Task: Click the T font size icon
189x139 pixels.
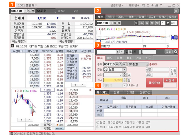Action: (148, 5)
